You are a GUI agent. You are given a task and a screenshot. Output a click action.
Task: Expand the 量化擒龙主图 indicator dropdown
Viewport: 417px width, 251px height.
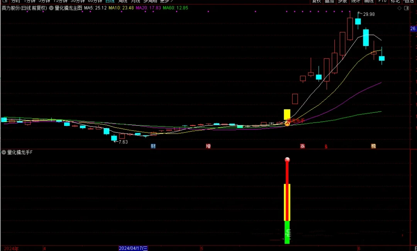pyautogui.click(x=51, y=8)
